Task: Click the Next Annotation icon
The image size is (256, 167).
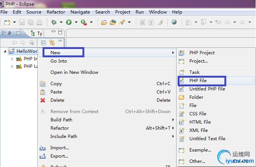Action: (x=188, y=22)
